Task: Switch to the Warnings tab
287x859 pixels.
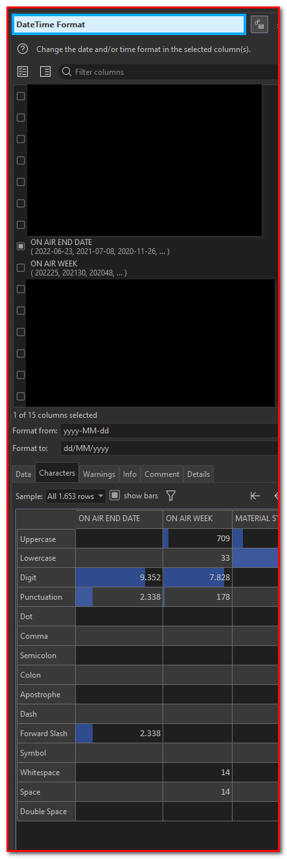Action: point(99,474)
